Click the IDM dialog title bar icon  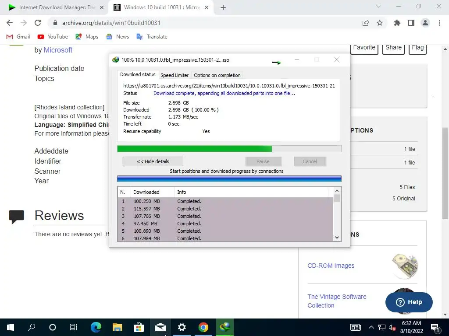click(x=116, y=59)
